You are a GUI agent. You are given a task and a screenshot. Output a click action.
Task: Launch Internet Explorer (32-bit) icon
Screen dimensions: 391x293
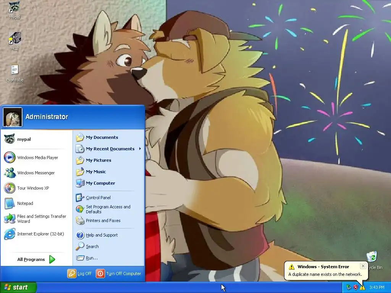(x=10, y=234)
